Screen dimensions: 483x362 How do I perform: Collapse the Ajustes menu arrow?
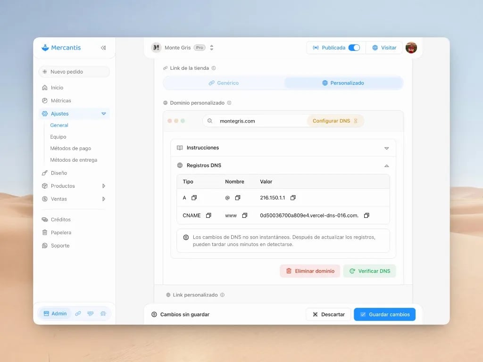point(104,114)
